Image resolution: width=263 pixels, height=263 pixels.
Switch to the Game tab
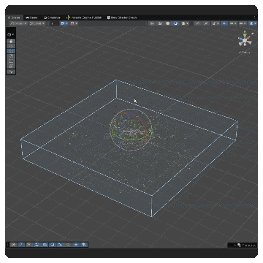[x=31, y=18]
